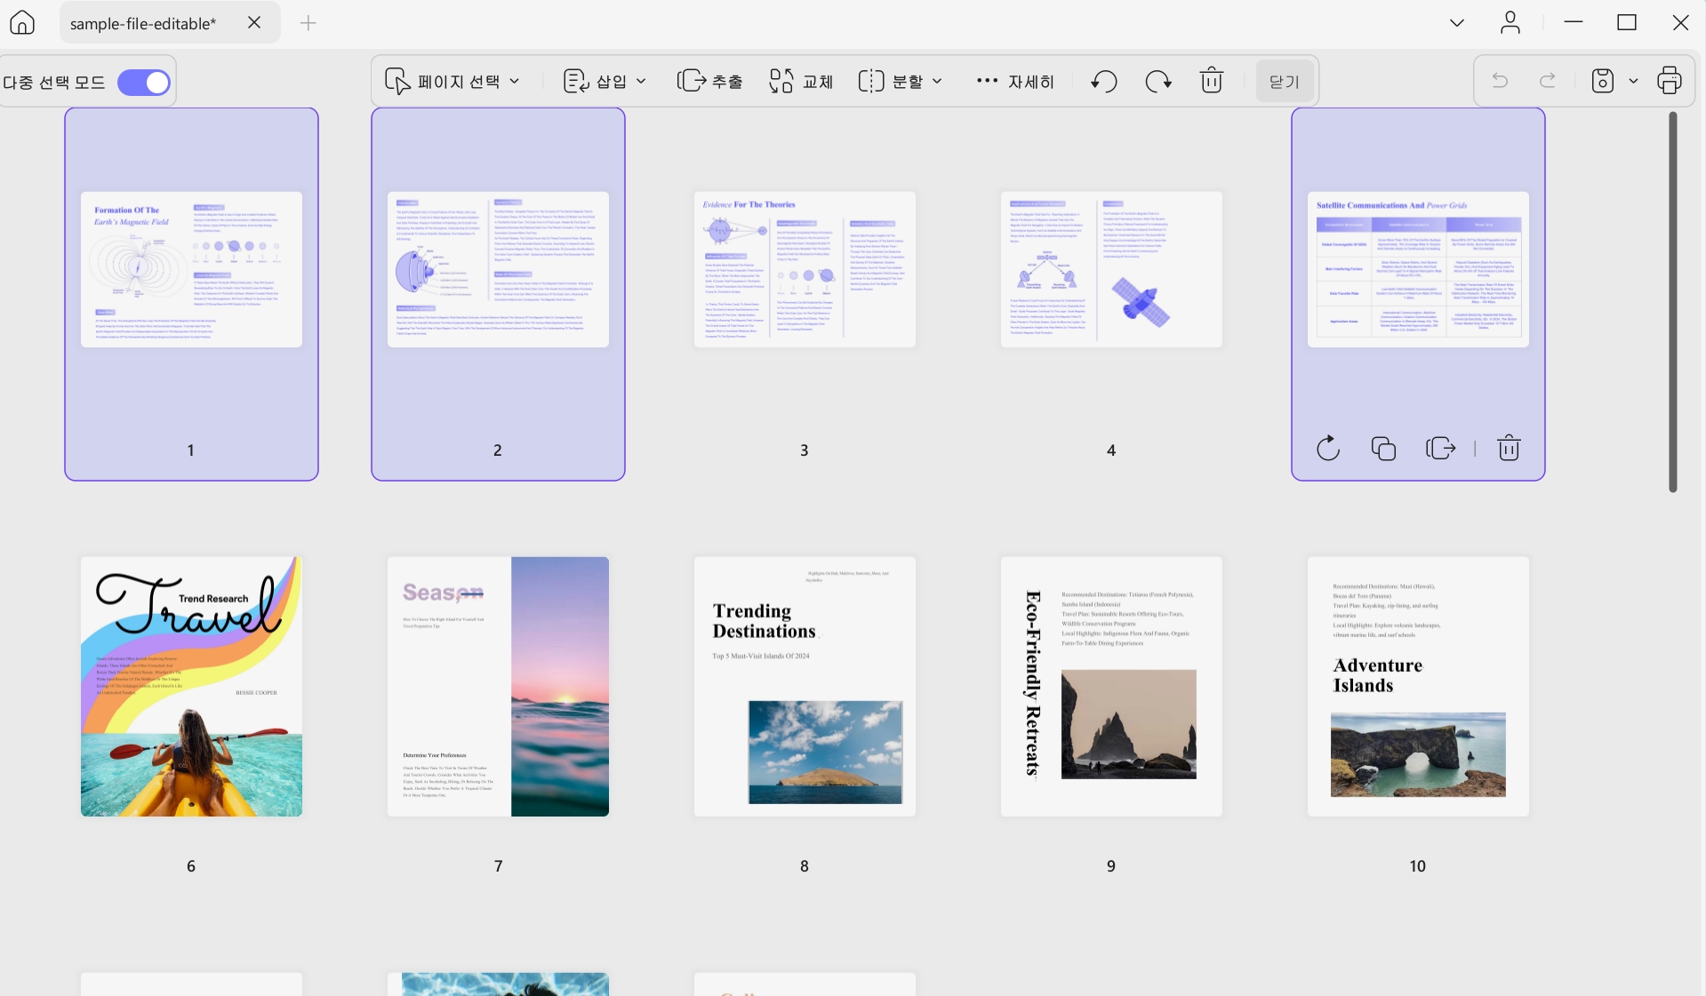The width and height of the screenshot is (1706, 996).
Task: Expand the 분할 dropdown menu
Action: 900,82
